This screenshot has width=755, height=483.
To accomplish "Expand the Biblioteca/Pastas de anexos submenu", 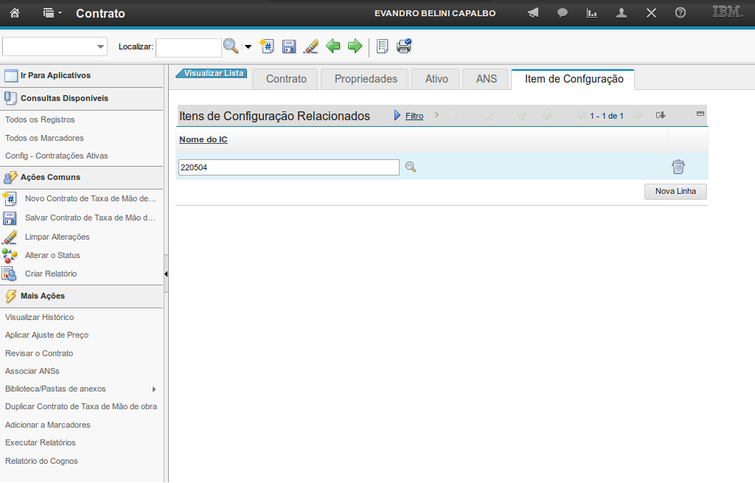I will (154, 389).
